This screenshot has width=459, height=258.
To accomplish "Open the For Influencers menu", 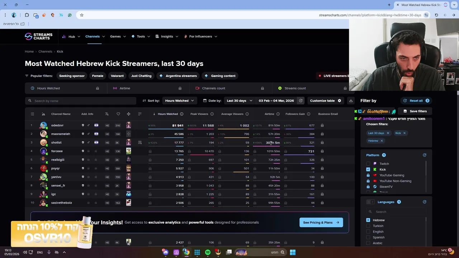I will point(200,37).
